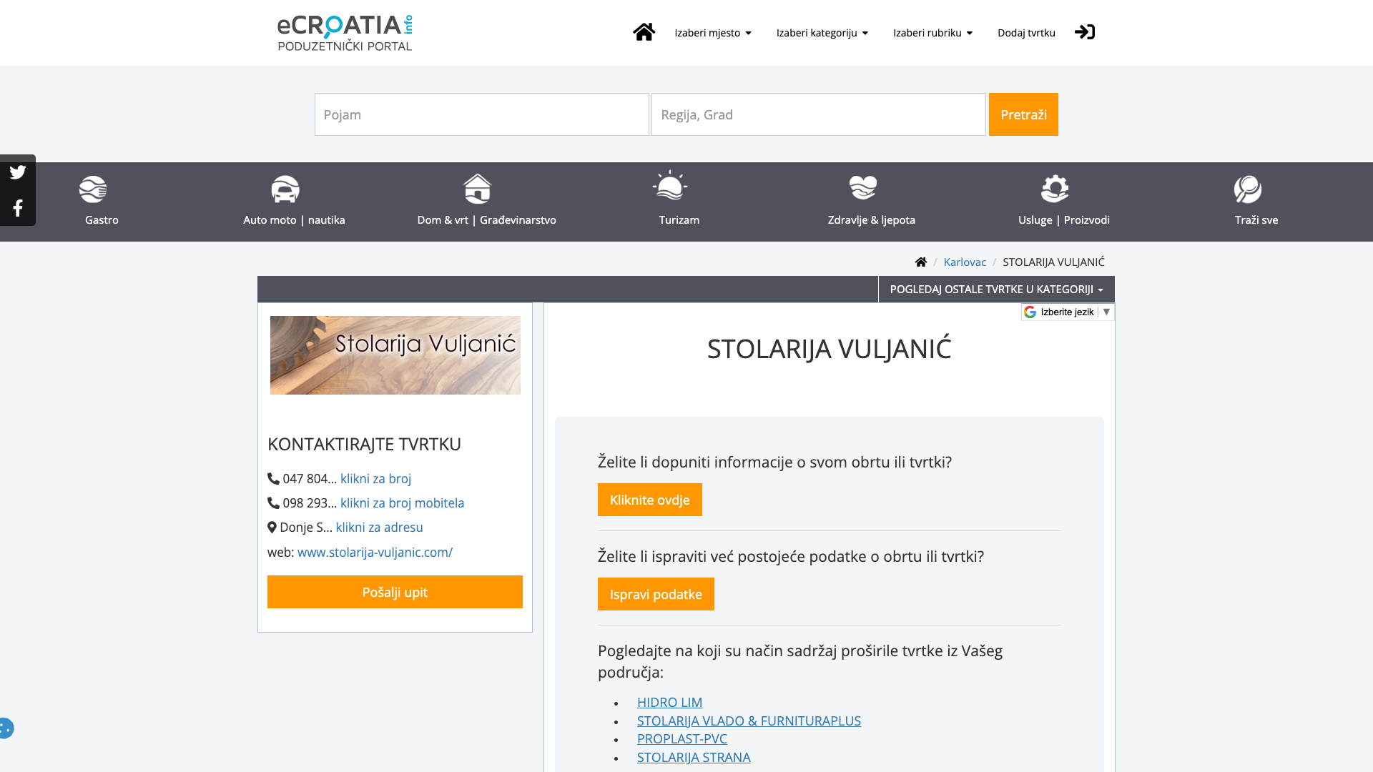The height and width of the screenshot is (772, 1373).
Task: Expand the Izaberi mjesto dropdown
Action: [713, 33]
